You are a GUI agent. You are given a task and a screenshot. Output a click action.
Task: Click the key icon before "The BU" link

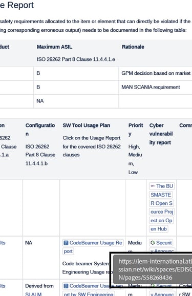pyautogui.click(x=153, y=186)
